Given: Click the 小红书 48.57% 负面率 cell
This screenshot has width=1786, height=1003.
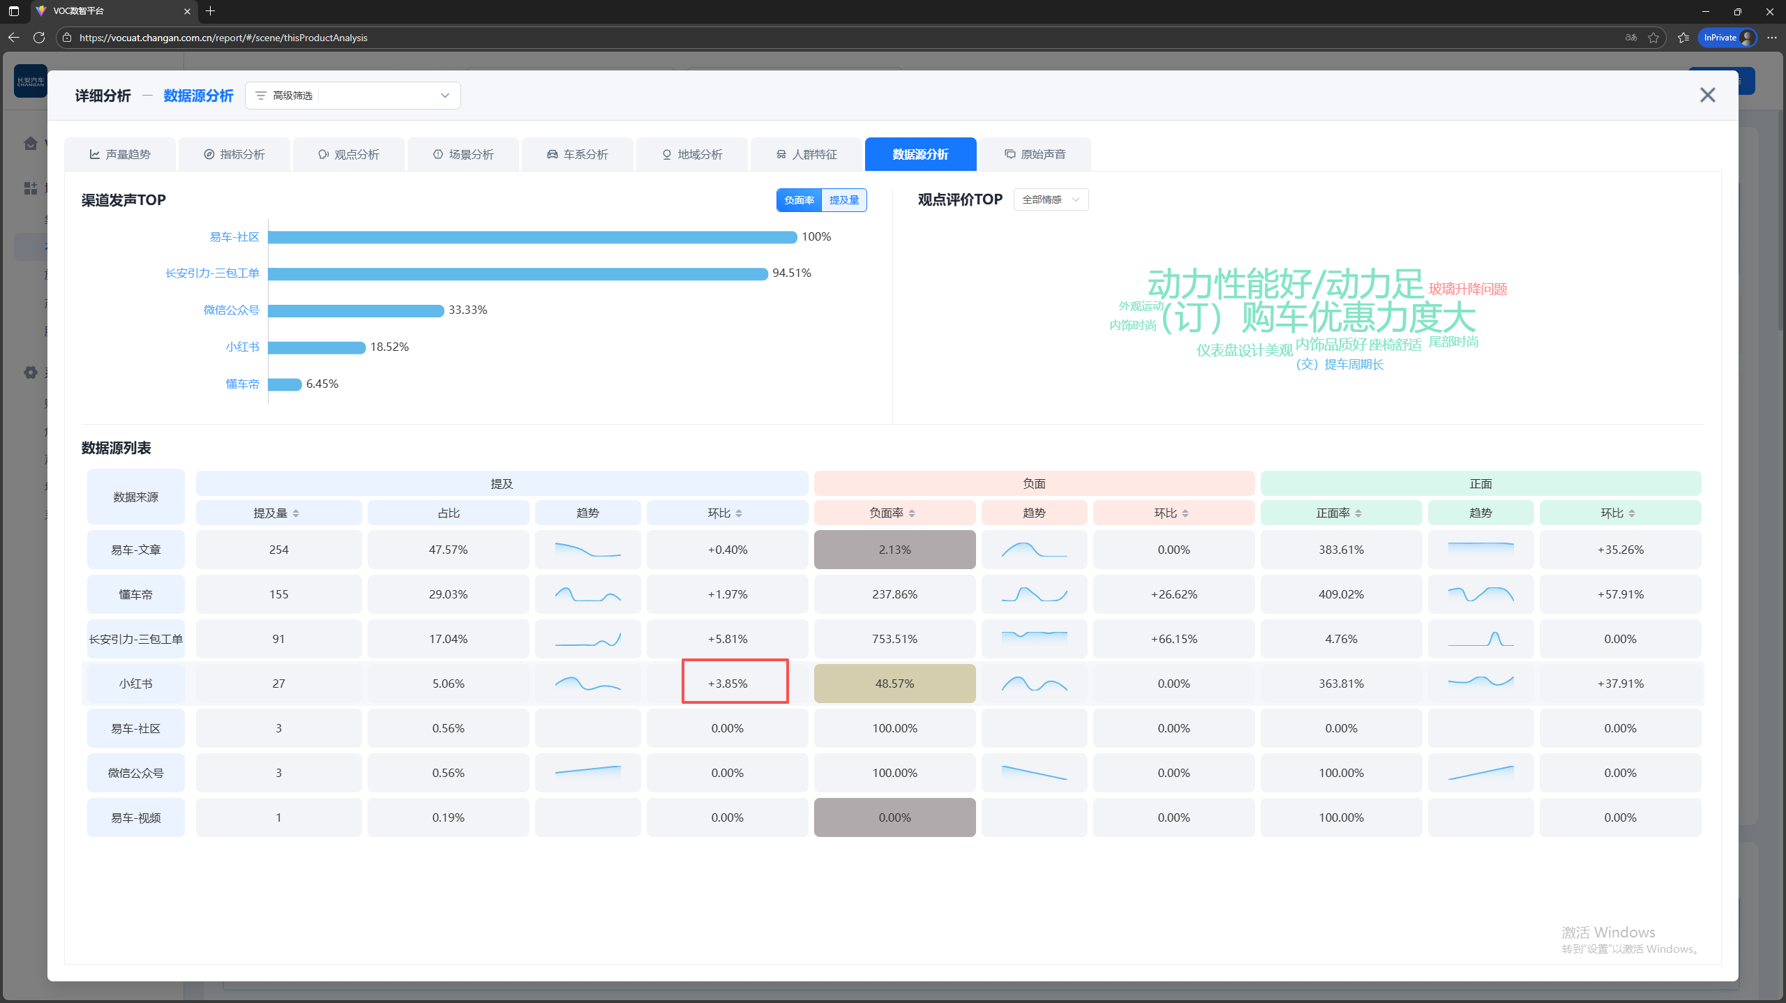Looking at the screenshot, I should coord(894,684).
